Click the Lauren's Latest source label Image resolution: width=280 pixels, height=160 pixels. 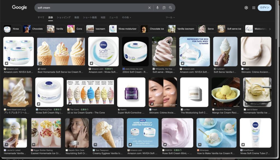click(x=13, y=150)
